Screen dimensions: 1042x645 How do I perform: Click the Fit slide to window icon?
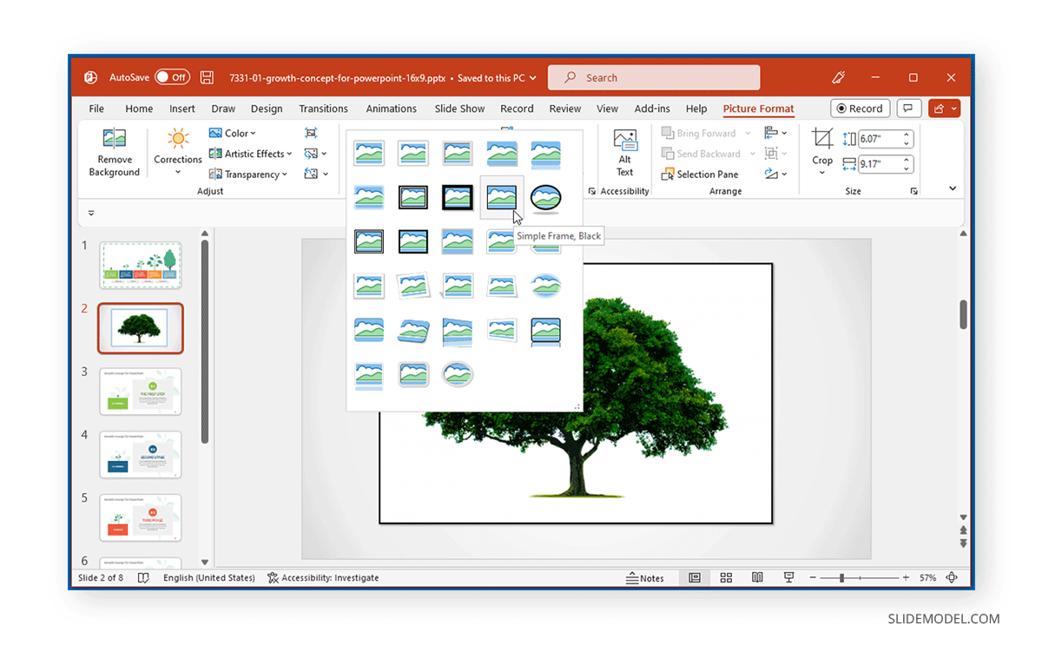[x=952, y=577]
